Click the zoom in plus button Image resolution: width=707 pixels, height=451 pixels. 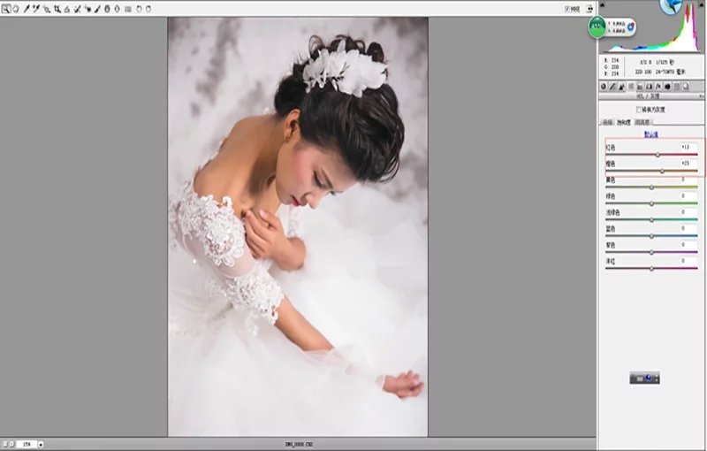pyautogui.click(x=11, y=444)
